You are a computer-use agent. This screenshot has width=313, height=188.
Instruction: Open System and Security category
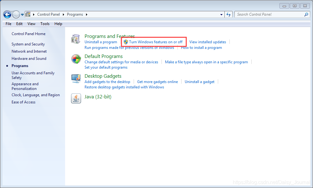pos(28,44)
